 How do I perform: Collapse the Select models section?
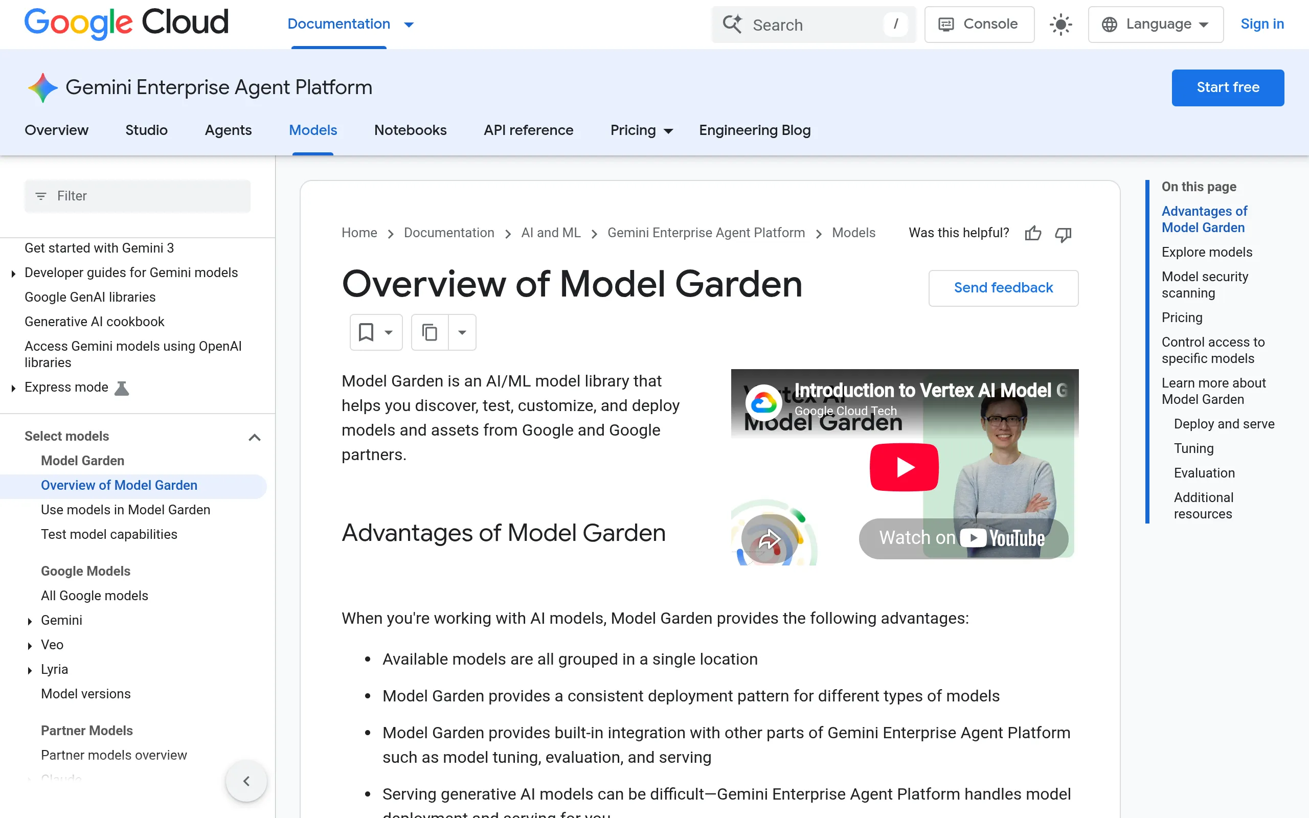[255, 437]
